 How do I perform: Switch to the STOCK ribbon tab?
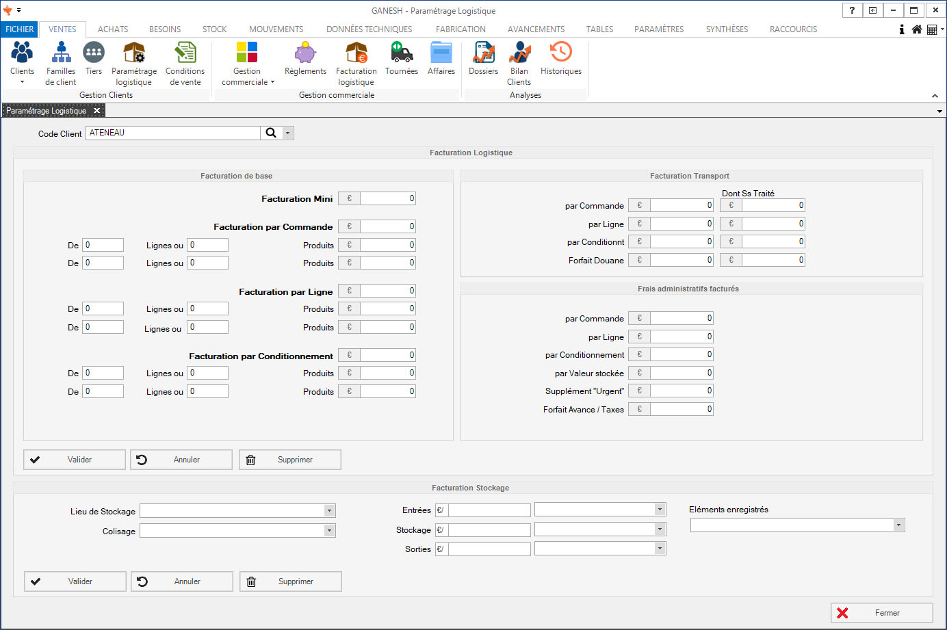coord(214,29)
